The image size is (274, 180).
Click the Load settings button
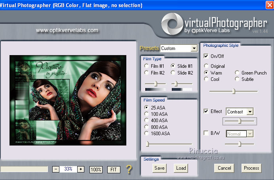click(181, 168)
